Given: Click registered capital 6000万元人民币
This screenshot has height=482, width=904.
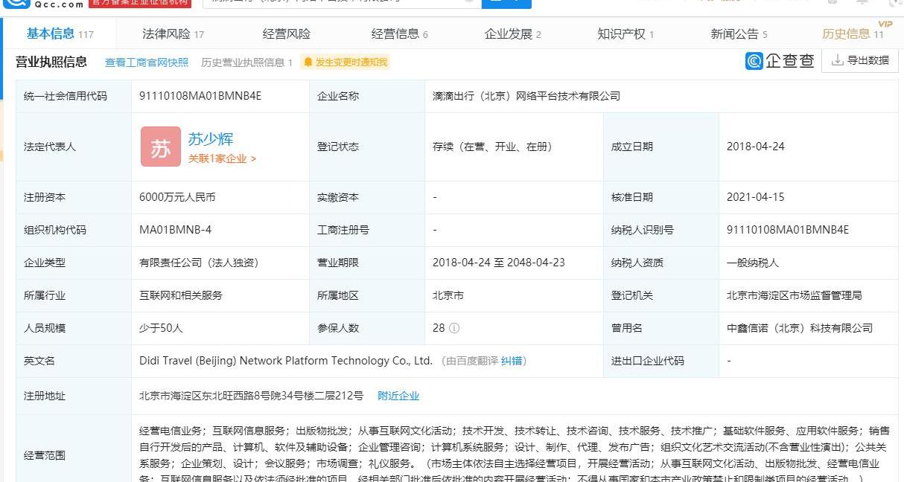Looking at the screenshot, I should (x=177, y=197).
